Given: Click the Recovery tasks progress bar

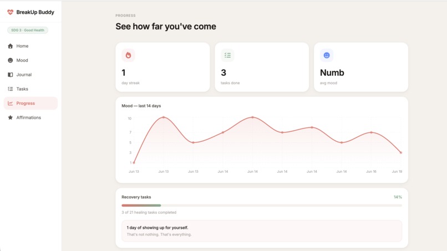Looking at the screenshot, I should pyautogui.click(x=262, y=205).
